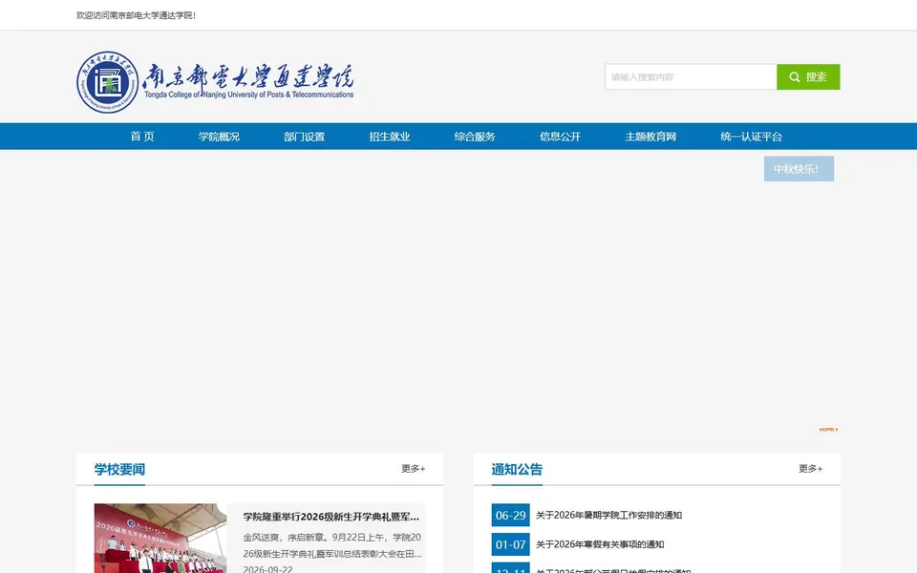
Task: Open notice 关于2026年寒假有关事项的通知
Action: [600, 544]
